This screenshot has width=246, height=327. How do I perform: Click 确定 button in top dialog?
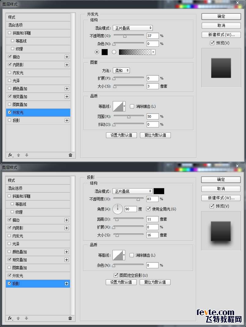[x=221, y=17]
